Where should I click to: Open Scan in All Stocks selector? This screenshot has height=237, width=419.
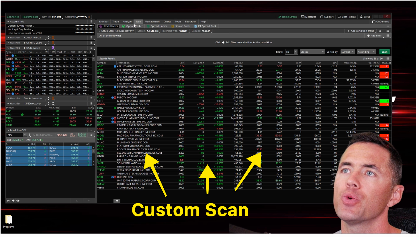tap(148, 31)
